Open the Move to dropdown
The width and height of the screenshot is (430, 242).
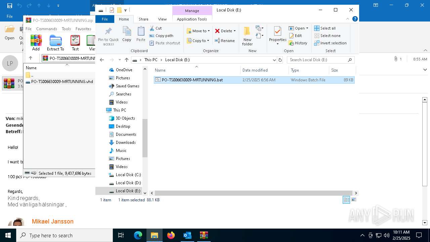[x=198, y=31]
